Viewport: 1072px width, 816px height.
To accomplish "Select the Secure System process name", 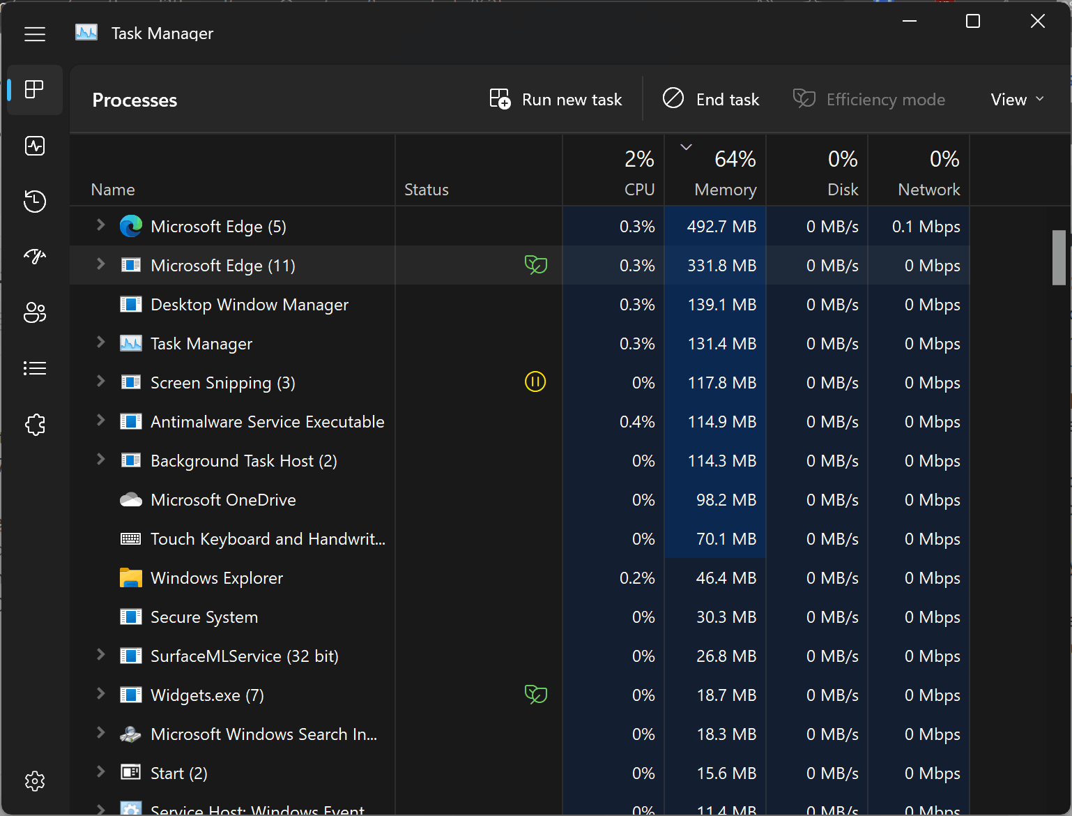I will click(x=204, y=617).
